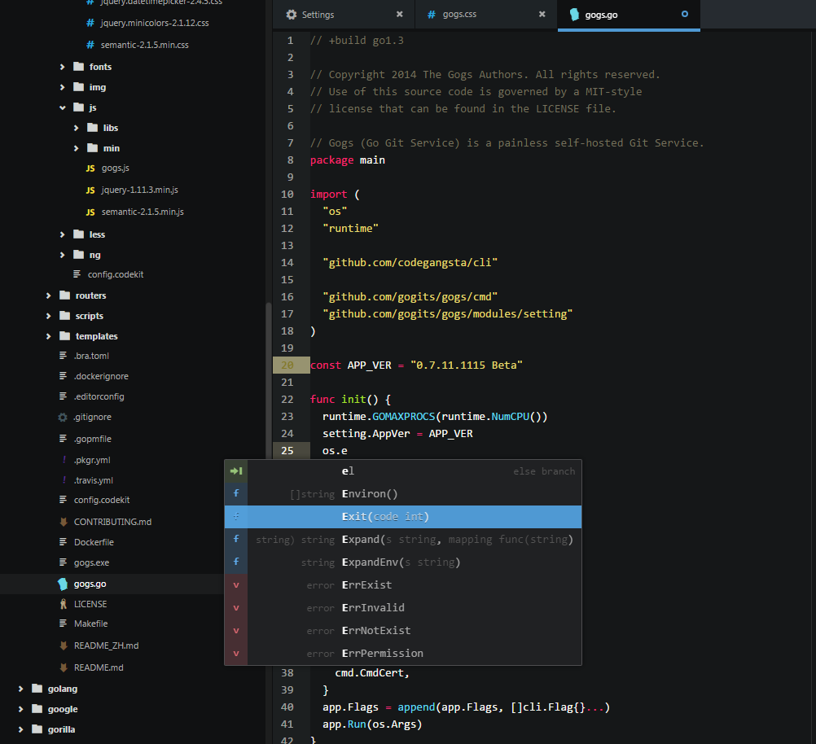
Task: Click the icon next to README.md
Action: (x=63, y=667)
